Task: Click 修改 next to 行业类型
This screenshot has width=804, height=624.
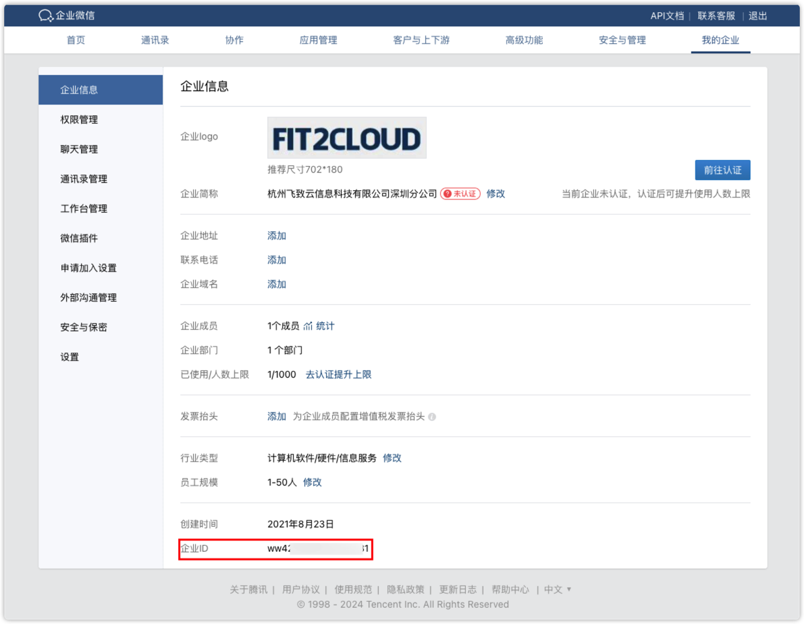Action: pos(392,458)
